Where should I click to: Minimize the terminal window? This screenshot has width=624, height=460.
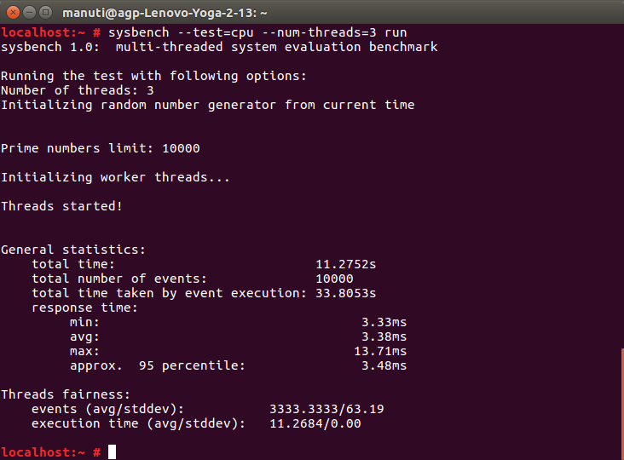[29, 13]
